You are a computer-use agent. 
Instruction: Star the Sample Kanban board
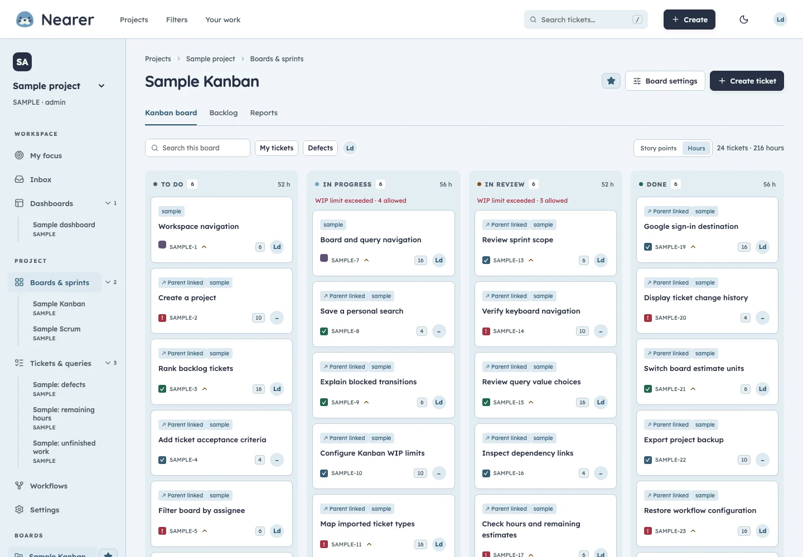611,81
